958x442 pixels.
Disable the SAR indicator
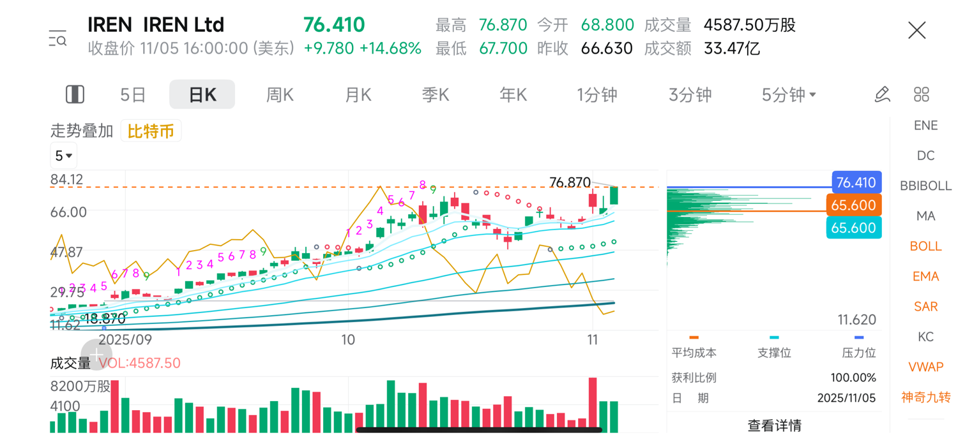click(x=925, y=307)
